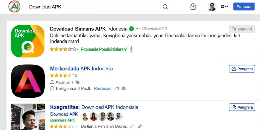The width and height of the screenshot is (260, 130).
Task: Open the Remunam link
Action: [103, 89]
